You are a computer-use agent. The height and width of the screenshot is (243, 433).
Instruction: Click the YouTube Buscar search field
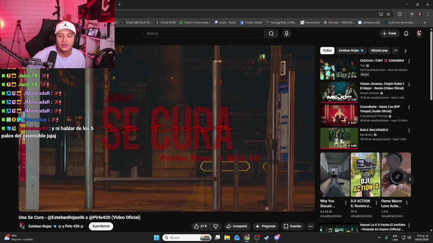pos(204,33)
